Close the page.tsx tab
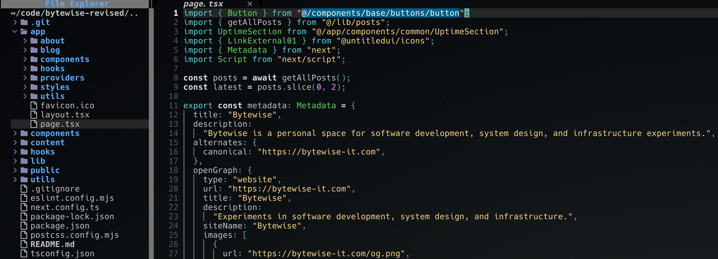 250,4
